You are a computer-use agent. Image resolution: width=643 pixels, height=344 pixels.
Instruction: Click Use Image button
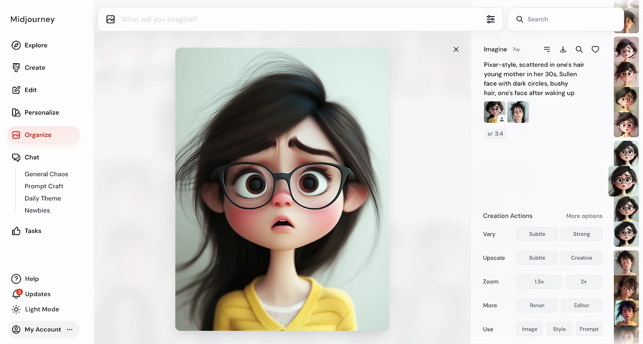[x=529, y=329]
